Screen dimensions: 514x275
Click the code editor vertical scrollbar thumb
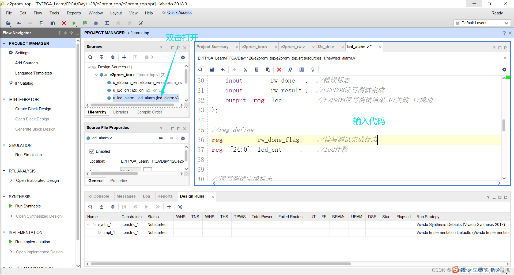click(504, 125)
